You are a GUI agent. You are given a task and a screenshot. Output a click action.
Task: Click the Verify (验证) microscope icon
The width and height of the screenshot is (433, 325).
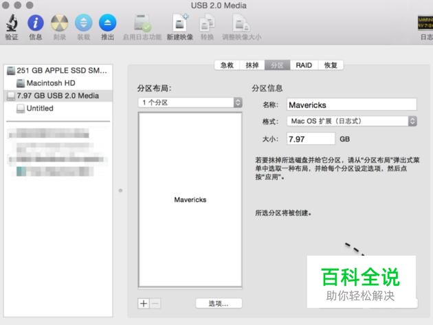click(12, 23)
